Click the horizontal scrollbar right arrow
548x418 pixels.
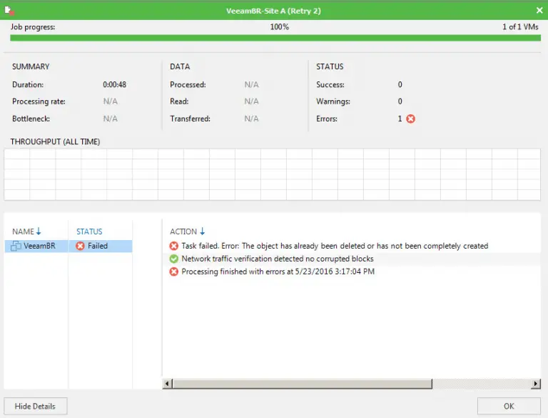point(536,384)
